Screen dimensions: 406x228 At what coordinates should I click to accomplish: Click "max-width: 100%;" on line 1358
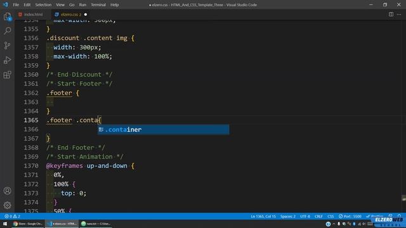click(x=83, y=56)
